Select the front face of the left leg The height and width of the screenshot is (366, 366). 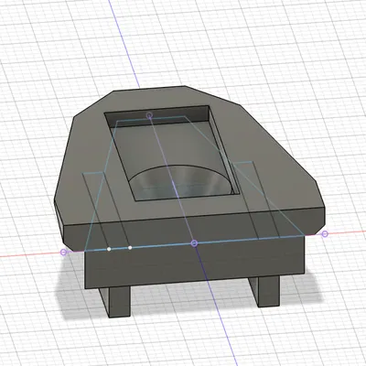tap(120, 302)
